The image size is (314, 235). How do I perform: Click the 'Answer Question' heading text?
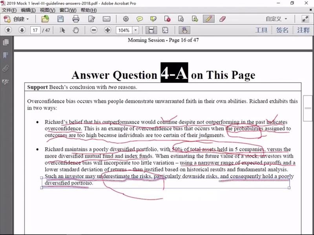coord(114,75)
